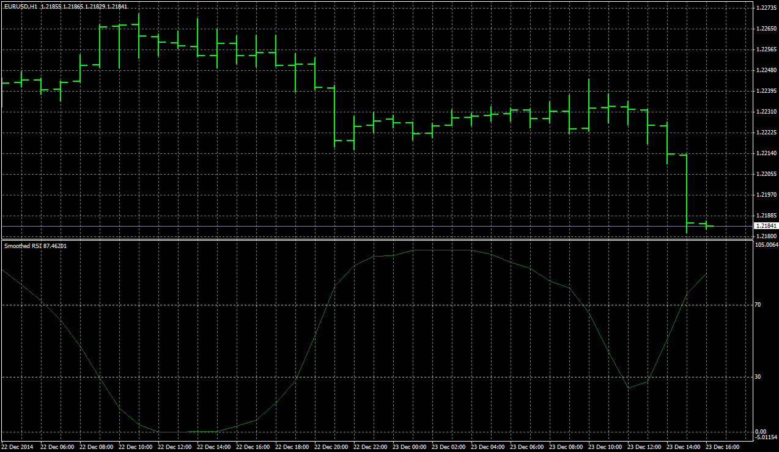Click the 105.0064 indicator scale value
The width and height of the screenshot is (779, 452).
coord(766,246)
